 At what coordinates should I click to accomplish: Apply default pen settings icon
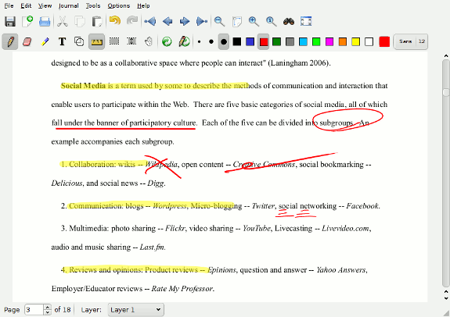tap(184, 42)
